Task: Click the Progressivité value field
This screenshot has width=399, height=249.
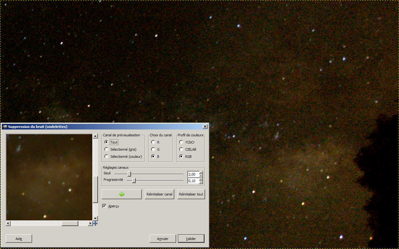Action: click(x=193, y=181)
